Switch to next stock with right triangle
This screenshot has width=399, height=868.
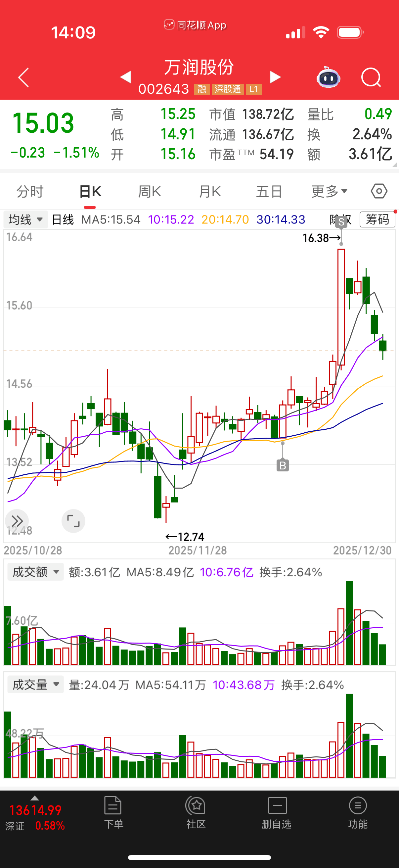(x=275, y=77)
